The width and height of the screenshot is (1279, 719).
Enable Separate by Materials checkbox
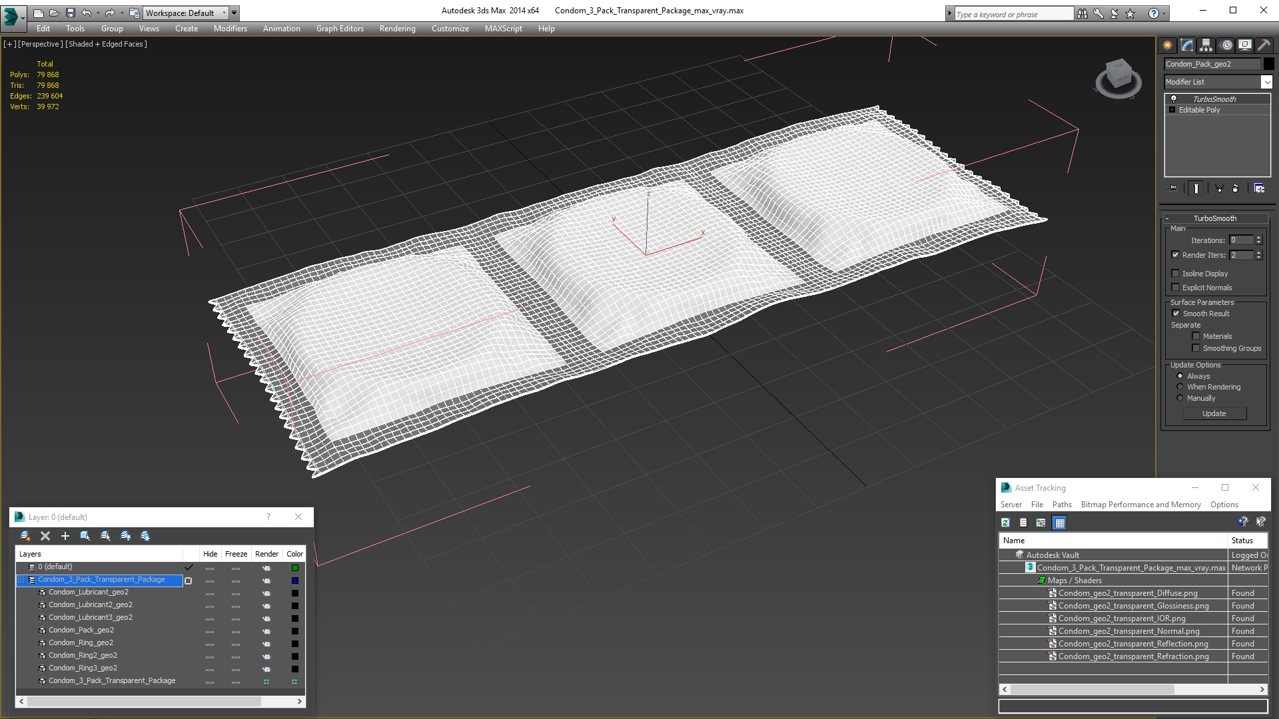click(x=1196, y=336)
